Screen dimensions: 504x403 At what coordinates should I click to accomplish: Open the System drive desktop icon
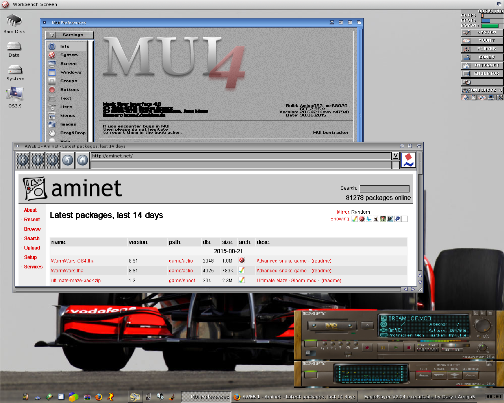point(15,70)
